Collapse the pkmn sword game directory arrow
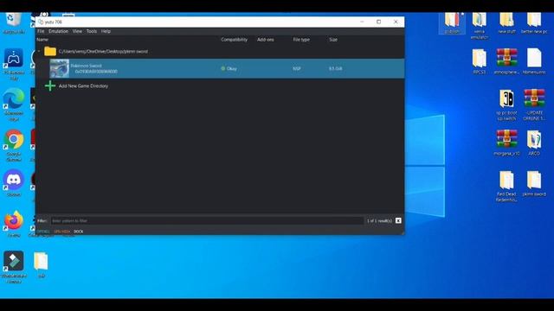 coord(39,52)
